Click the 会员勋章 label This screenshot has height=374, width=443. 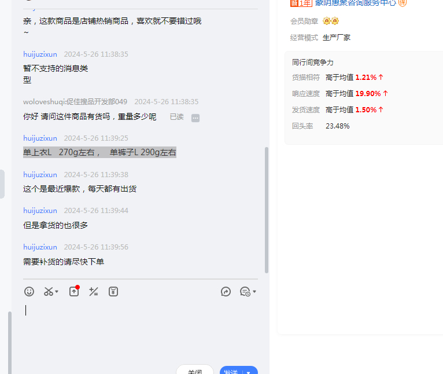[x=304, y=21]
